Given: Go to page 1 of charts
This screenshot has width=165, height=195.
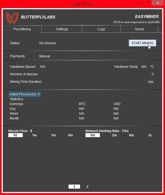Looking at the screenshot, I should 74,186.
